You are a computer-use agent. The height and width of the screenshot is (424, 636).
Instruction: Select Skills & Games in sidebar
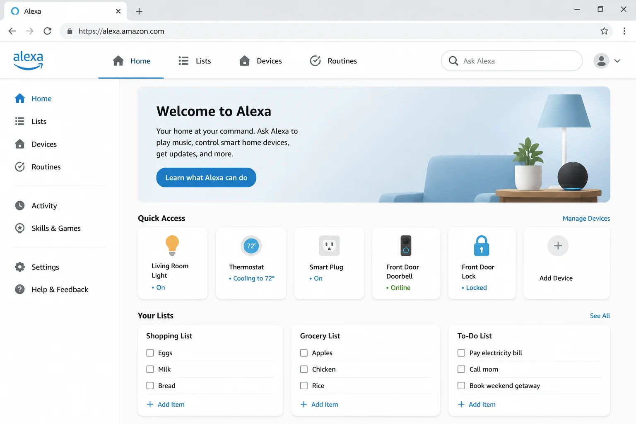[56, 228]
